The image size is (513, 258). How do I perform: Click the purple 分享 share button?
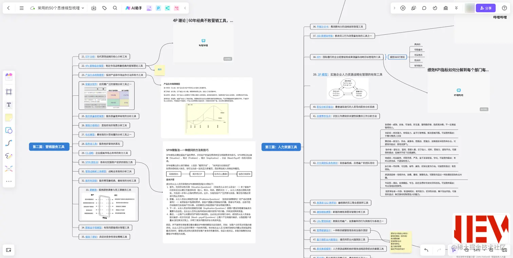(x=486, y=8)
